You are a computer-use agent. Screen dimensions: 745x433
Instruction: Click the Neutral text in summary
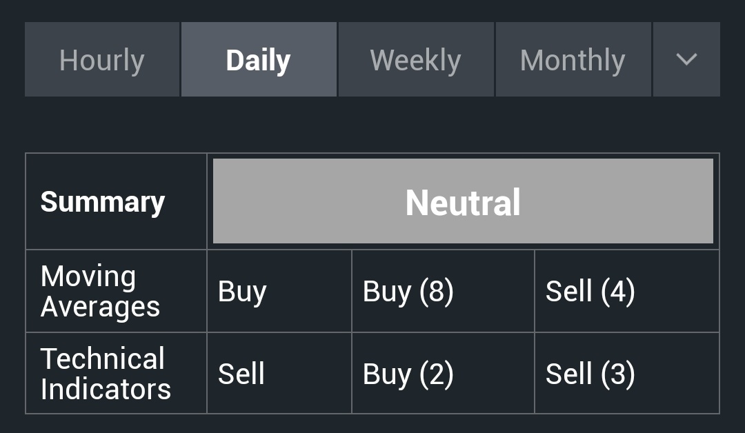pyautogui.click(x=464, y=203)
